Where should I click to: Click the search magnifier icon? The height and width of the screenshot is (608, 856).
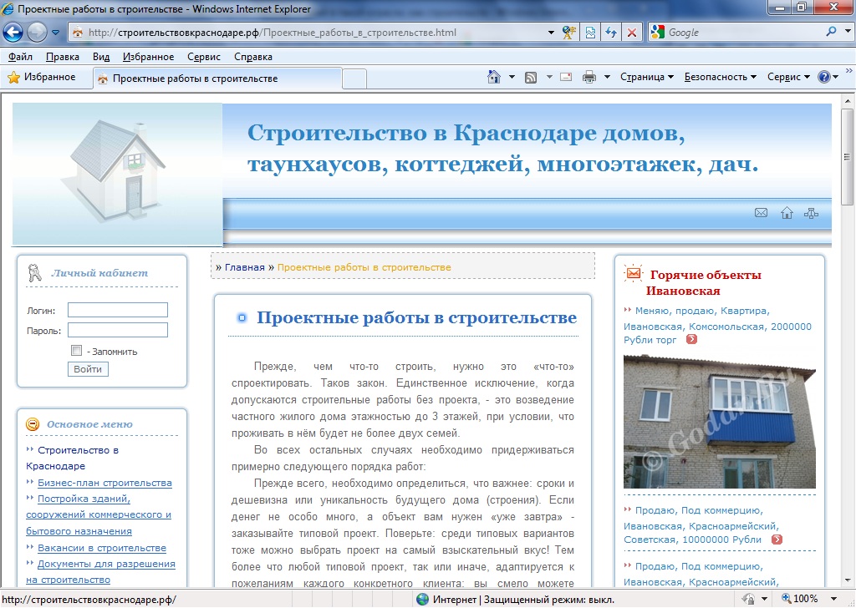click(831, 33)
